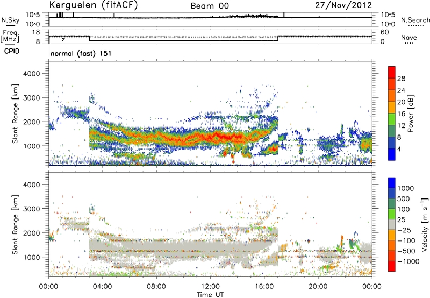Click the '16' tick on Power colorbar
Viewport: 430px width, 298px height.
tap(401, 114)
